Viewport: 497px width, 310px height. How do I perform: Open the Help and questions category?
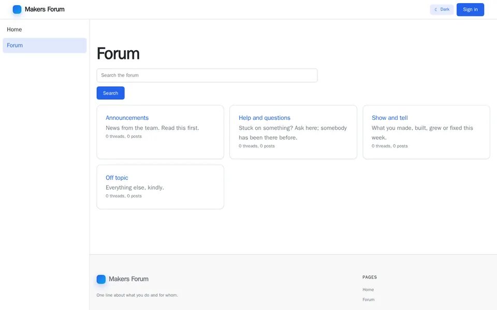pyautogui.click(x=265, y=118)
